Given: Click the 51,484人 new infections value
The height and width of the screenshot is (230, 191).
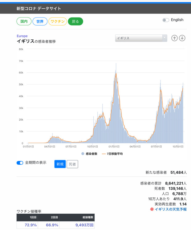Looking at the screenshot, I should [178, 172].
